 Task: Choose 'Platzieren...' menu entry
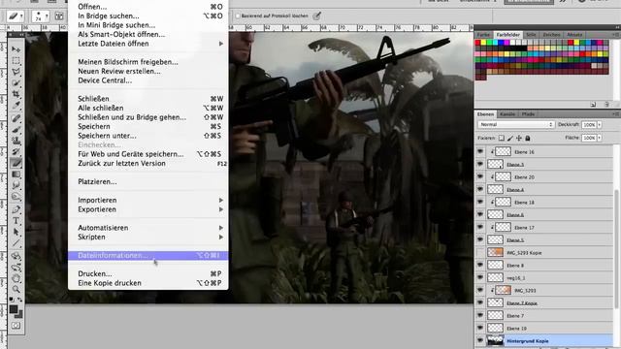click(148, 181)
